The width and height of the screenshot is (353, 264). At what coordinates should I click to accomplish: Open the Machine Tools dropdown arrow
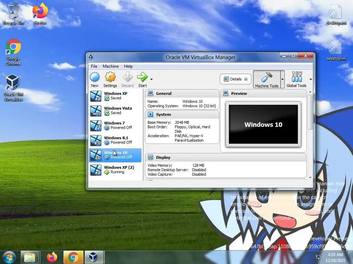282,79
